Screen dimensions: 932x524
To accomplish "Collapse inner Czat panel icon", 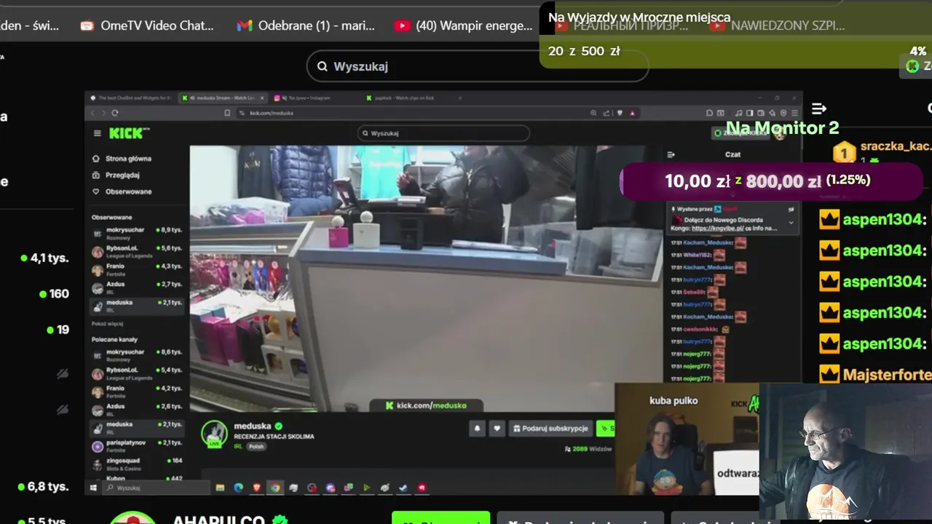I will tap(671, 154).
